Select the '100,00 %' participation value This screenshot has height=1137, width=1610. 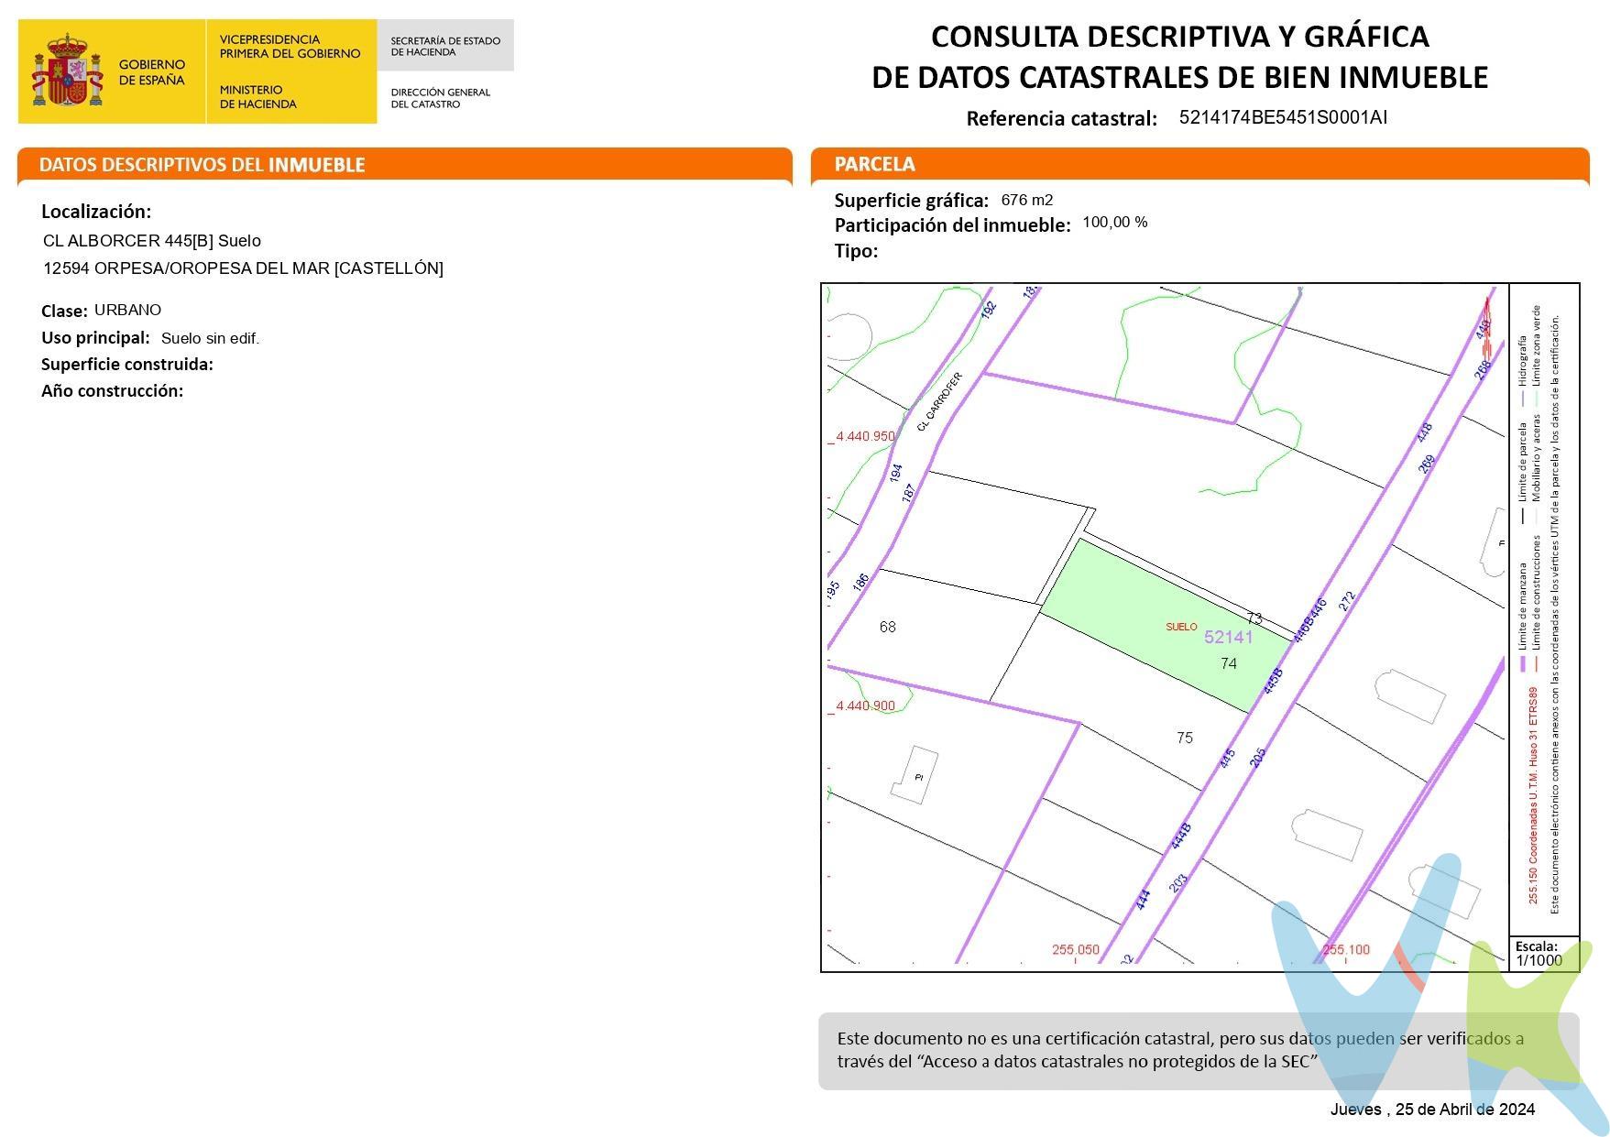click(x=1114, y=223)
